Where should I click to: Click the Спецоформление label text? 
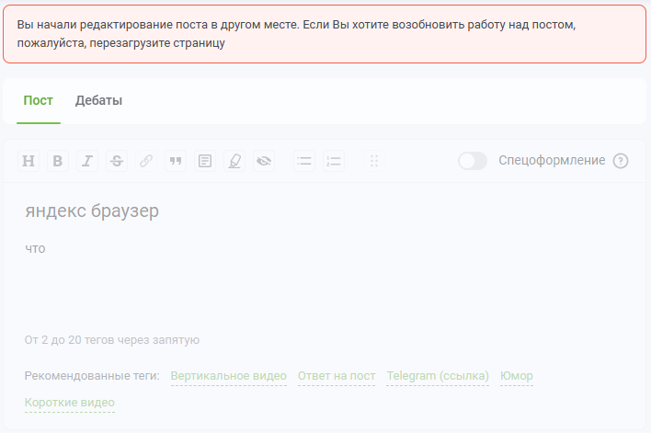(x=552, y=160)
